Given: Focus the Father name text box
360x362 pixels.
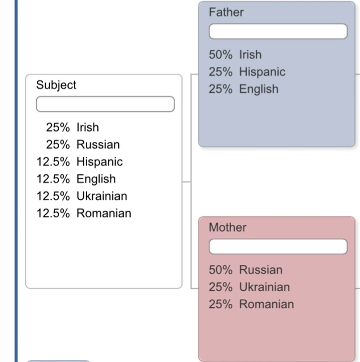Looking at the screenshot, I should click(278, 32).
